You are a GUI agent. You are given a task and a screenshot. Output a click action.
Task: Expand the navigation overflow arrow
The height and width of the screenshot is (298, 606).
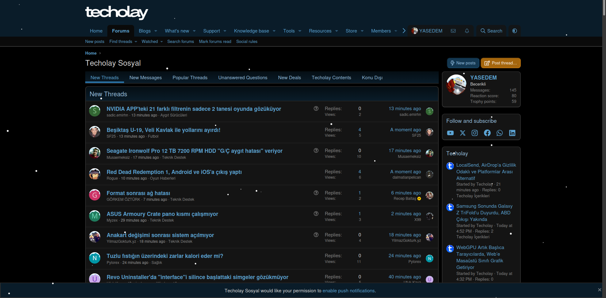(x=404, y=31)
